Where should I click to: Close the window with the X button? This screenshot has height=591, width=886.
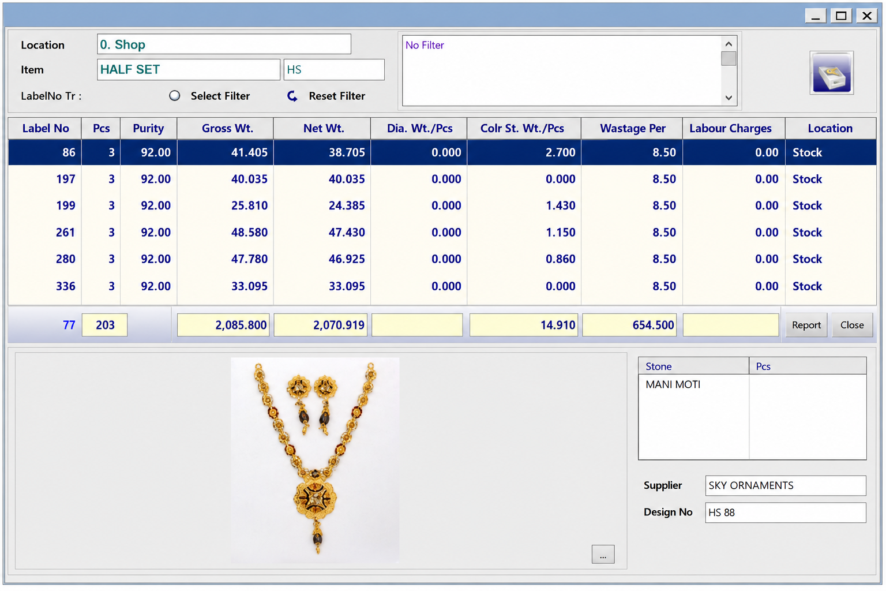point(867,16)
